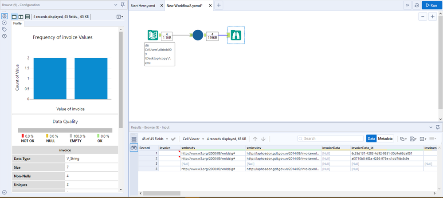The image size is (443, 198).
Task: Show messages list view in Results
Action: coord(134,139)
